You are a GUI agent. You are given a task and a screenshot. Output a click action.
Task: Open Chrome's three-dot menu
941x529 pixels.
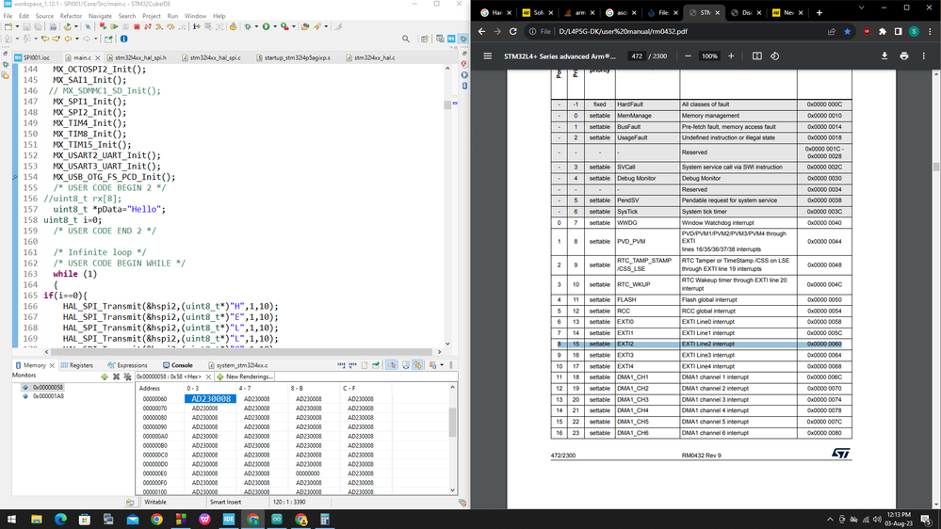click(x=930, y=31)
